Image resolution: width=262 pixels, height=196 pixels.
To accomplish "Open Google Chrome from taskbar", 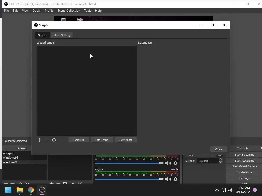I will click(x=31, y=190).
